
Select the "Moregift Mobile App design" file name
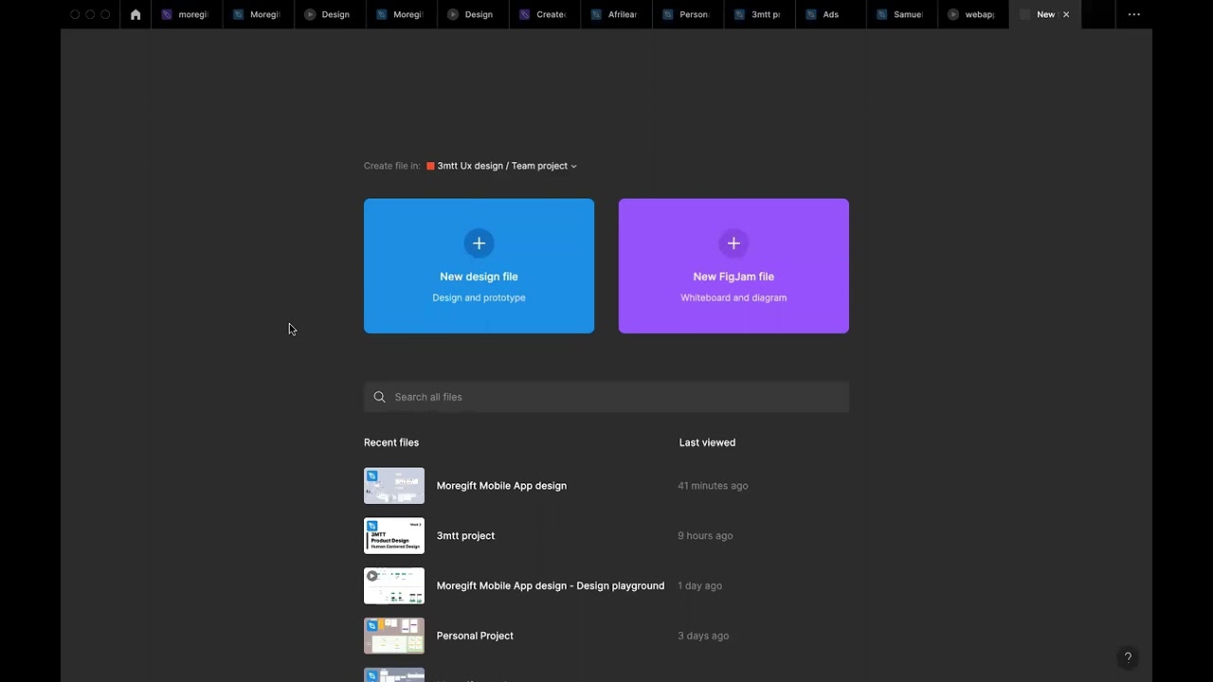point(501,486)
